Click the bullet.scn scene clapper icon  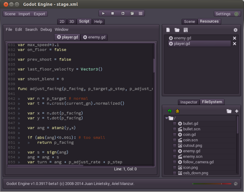[x=180, y=129]
